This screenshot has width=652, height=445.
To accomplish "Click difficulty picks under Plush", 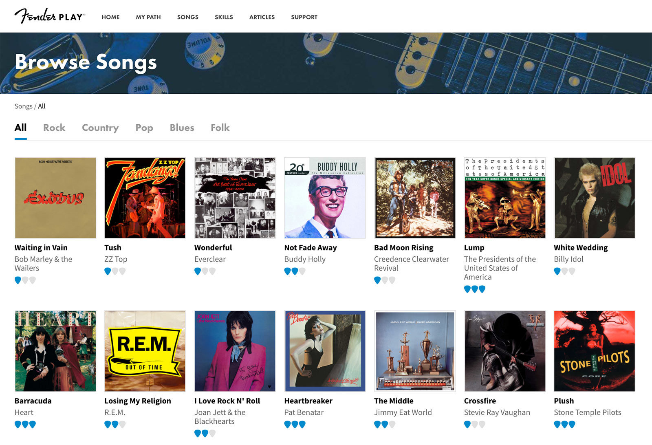I will (564, 424).
